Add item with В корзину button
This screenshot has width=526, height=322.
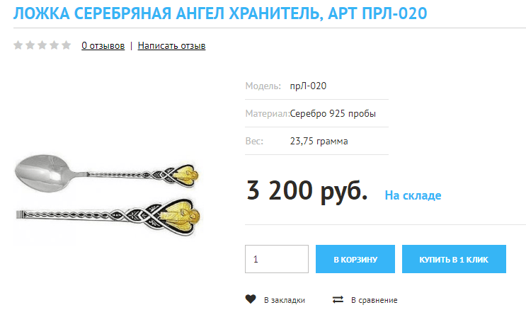pos(355,259)
